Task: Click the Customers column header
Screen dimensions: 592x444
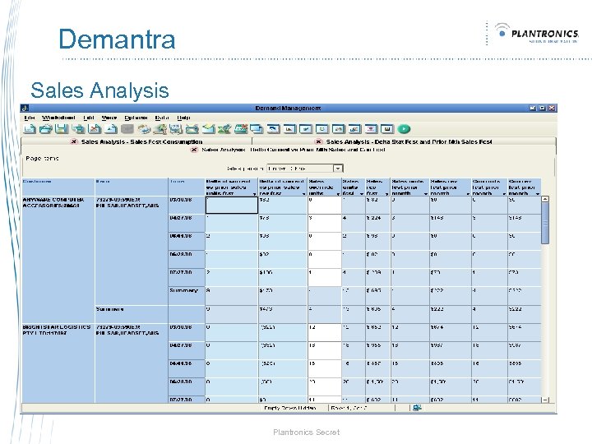Action: 58,187
